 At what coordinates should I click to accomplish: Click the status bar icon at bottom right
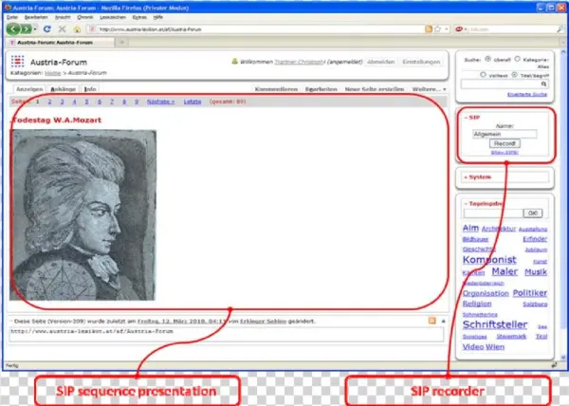point(554,365)
